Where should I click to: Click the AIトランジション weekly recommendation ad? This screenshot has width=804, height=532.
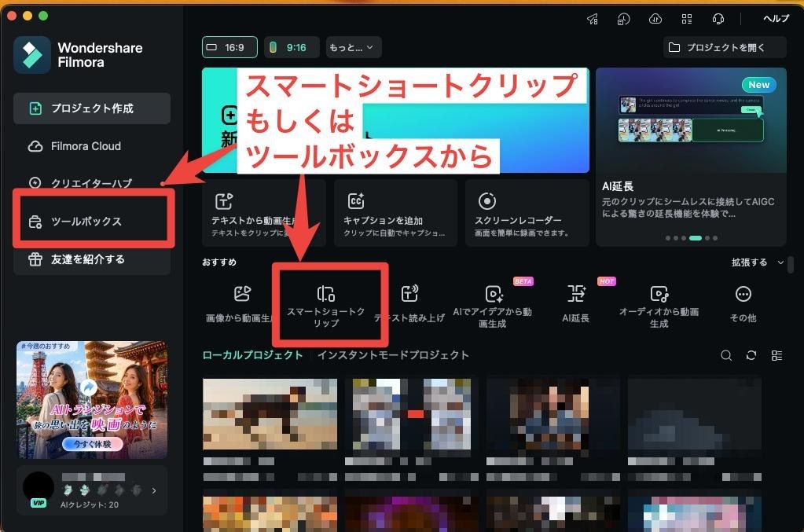pos(92,399)
